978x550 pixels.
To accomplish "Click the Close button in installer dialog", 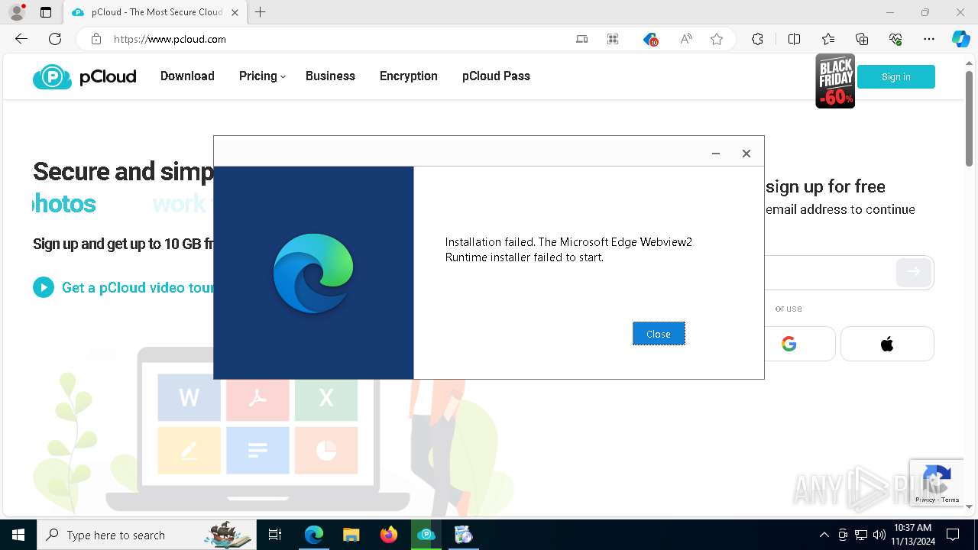I will [x=659, y=334].
